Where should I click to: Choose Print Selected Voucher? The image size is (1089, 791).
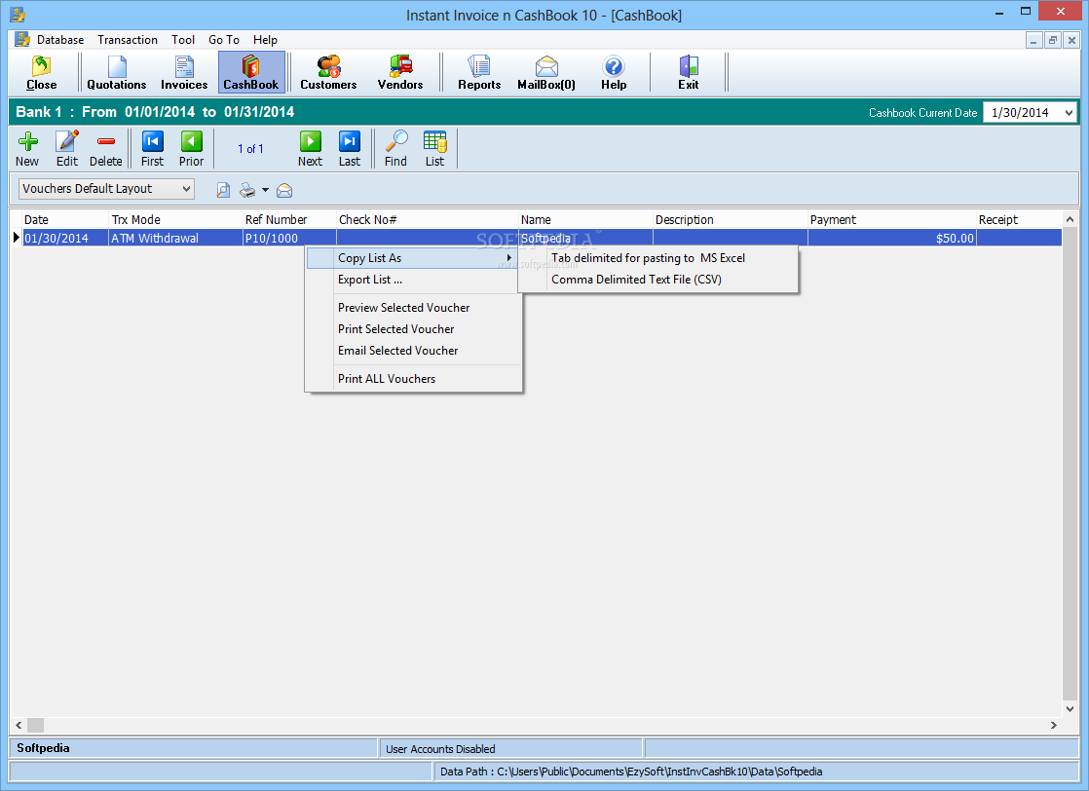[413, 328]
